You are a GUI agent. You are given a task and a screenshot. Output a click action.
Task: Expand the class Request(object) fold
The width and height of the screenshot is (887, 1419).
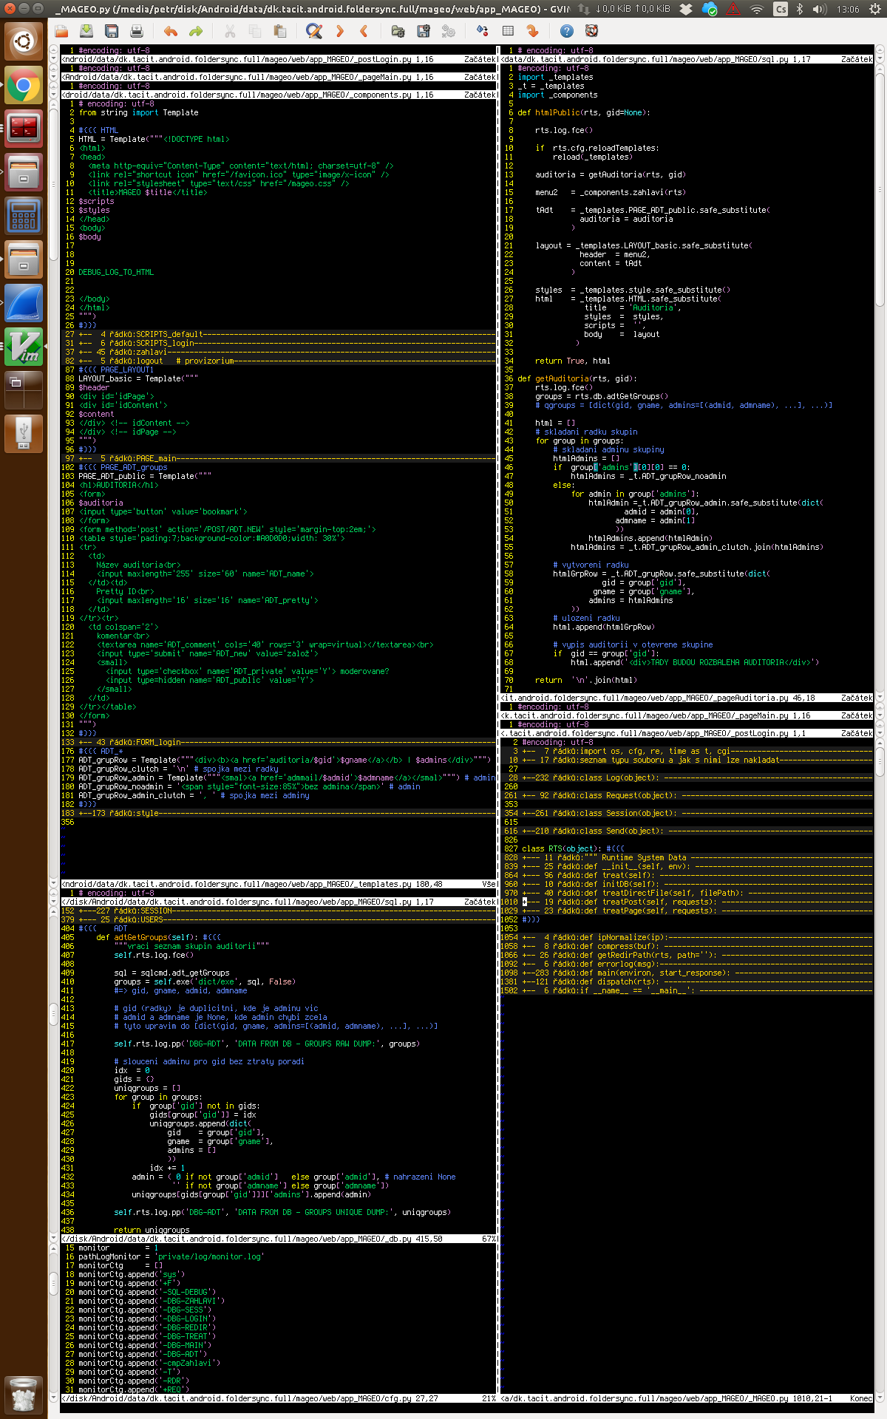tap(687, 795)
